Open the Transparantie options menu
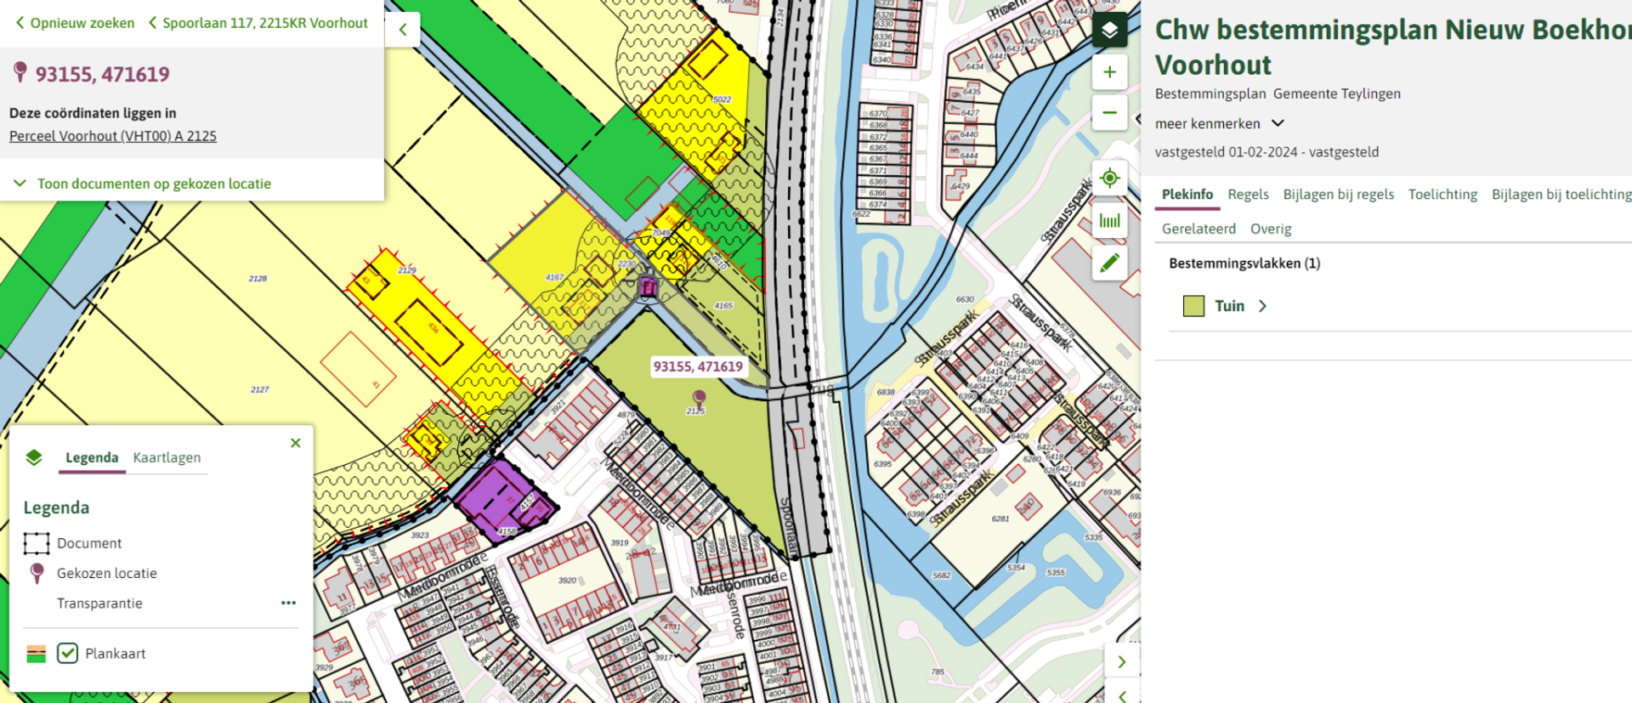This screenshot has height=703, width=1632. click(288, 603)
